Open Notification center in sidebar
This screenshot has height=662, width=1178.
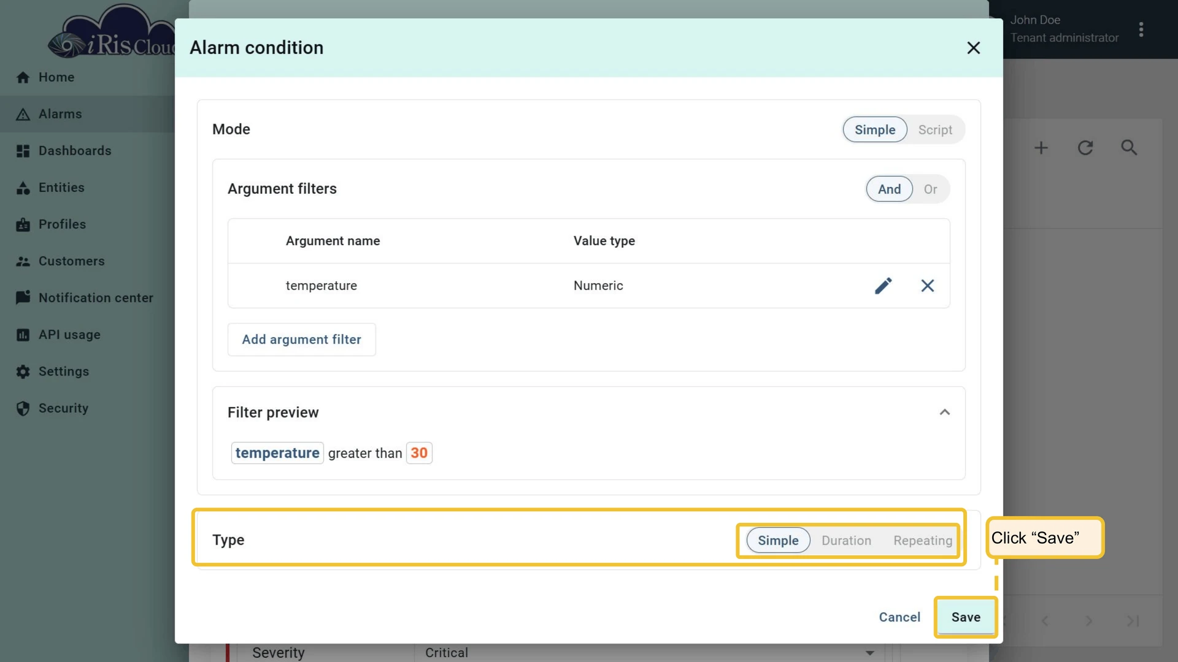coord(87,298)
